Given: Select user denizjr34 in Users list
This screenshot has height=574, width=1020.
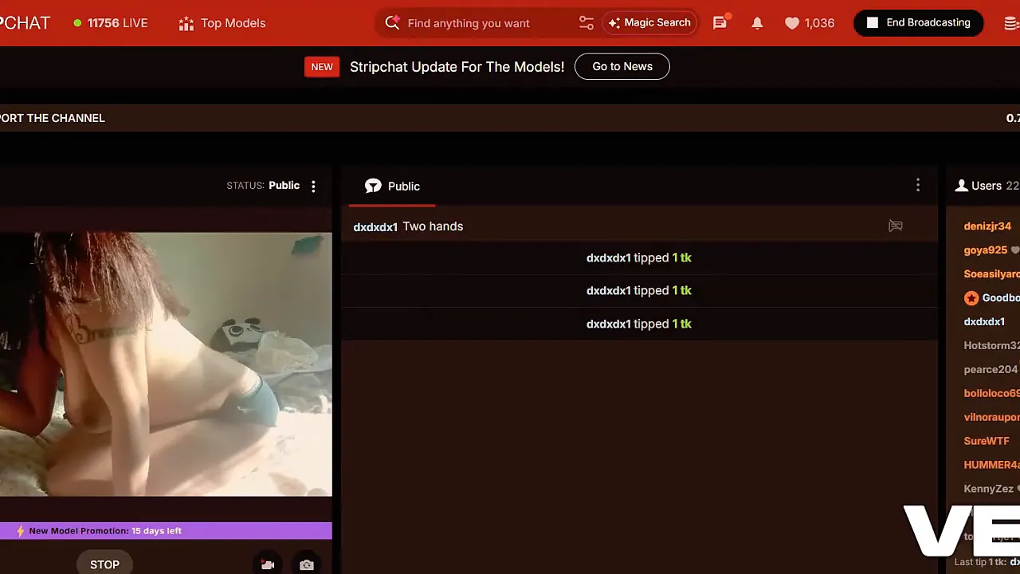Looking at the screenshot, I should click(987, 226).
